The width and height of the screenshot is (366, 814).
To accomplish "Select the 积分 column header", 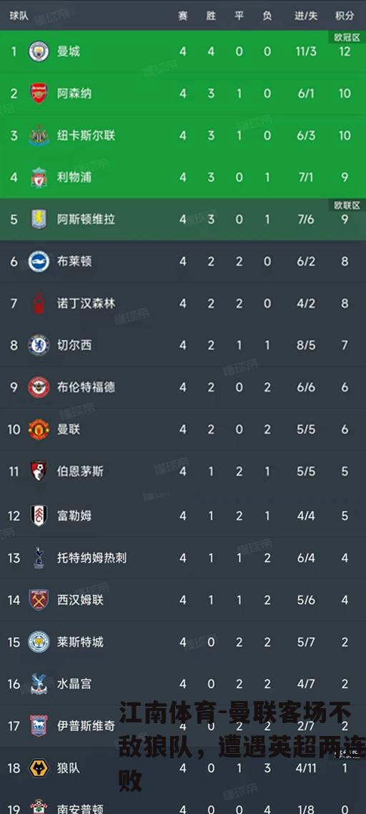I will point(345,16).
